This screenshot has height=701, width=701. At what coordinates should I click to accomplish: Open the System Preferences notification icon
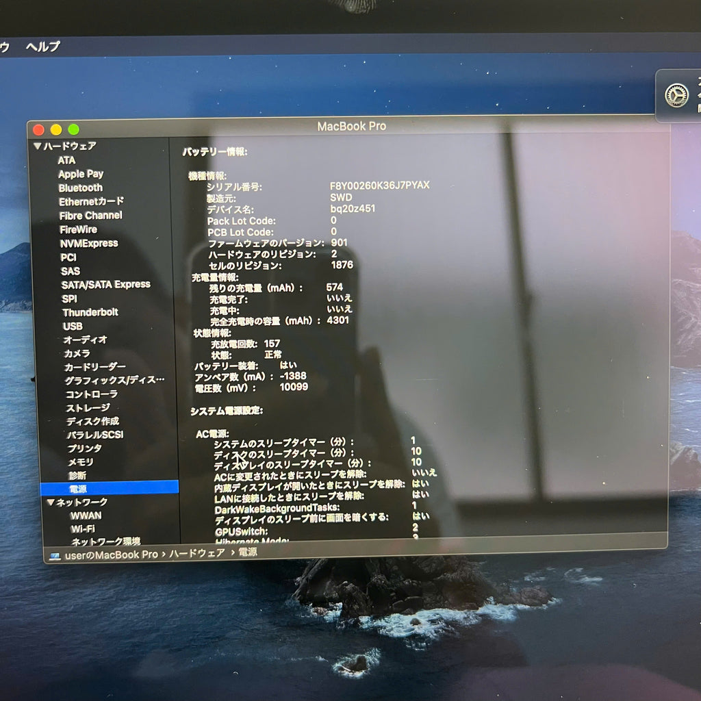[676, 95]
